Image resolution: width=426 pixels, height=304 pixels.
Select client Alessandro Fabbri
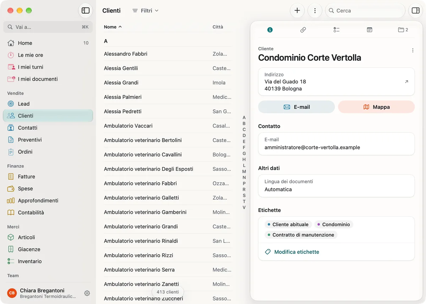(x=168, y=54)
